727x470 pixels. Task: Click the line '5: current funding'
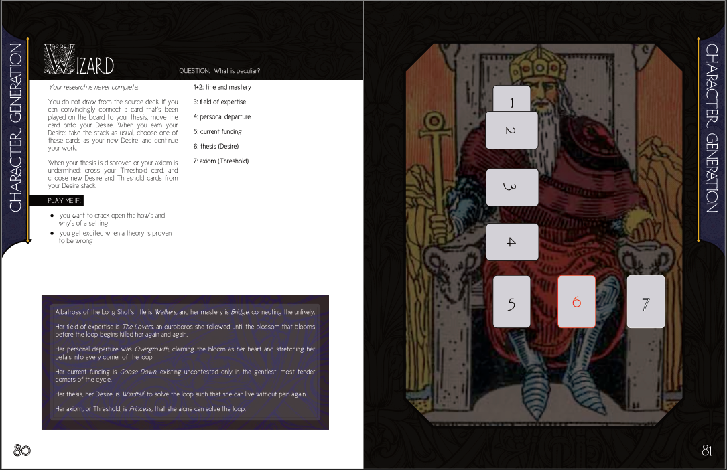(x=218, y=131)
